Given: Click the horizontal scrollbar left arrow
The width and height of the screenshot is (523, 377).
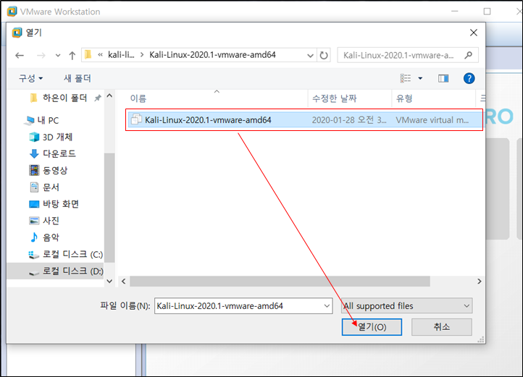Looking at the screenshot, I should (x=124, y=281).
